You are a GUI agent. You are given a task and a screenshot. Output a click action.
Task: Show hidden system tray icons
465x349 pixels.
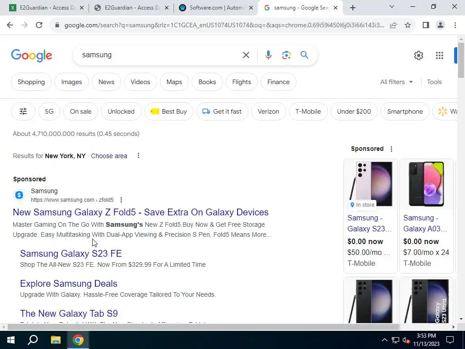point(384,340)
